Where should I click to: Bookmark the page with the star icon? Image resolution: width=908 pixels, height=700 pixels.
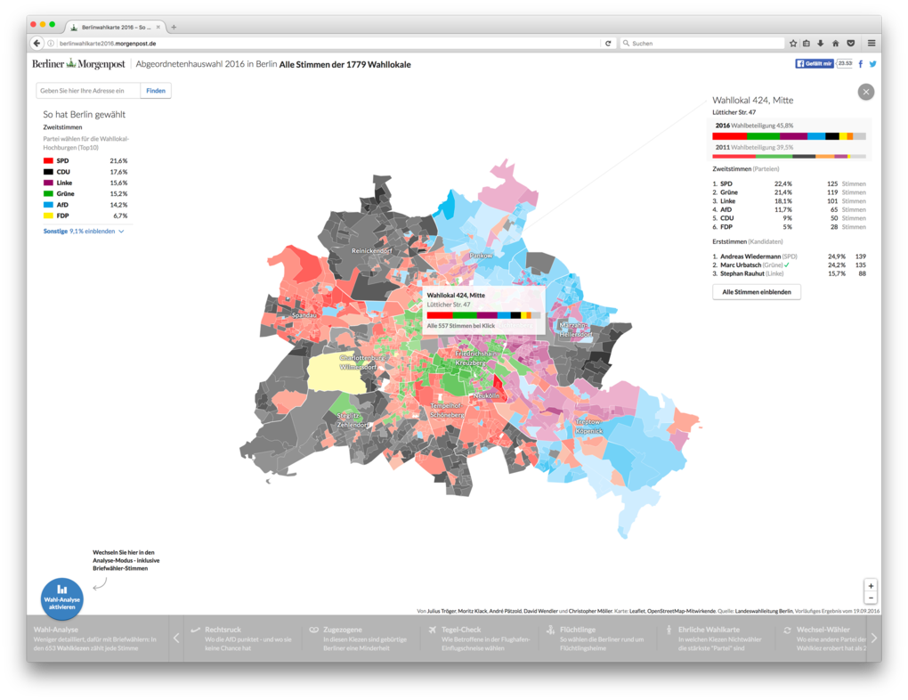[x=792, y=42]
